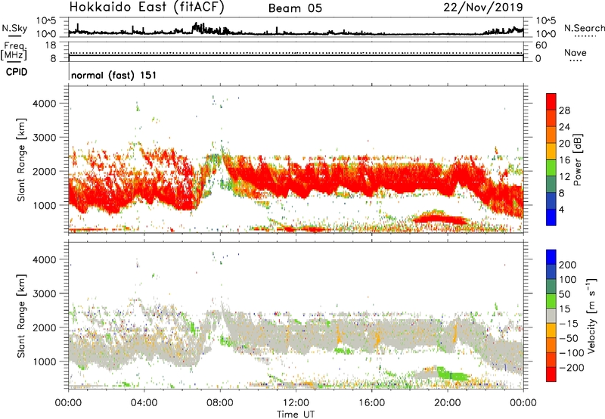Click the 'Time UT' axis title
The height and width of the screenshot is (419, 605).
[296, 414]
